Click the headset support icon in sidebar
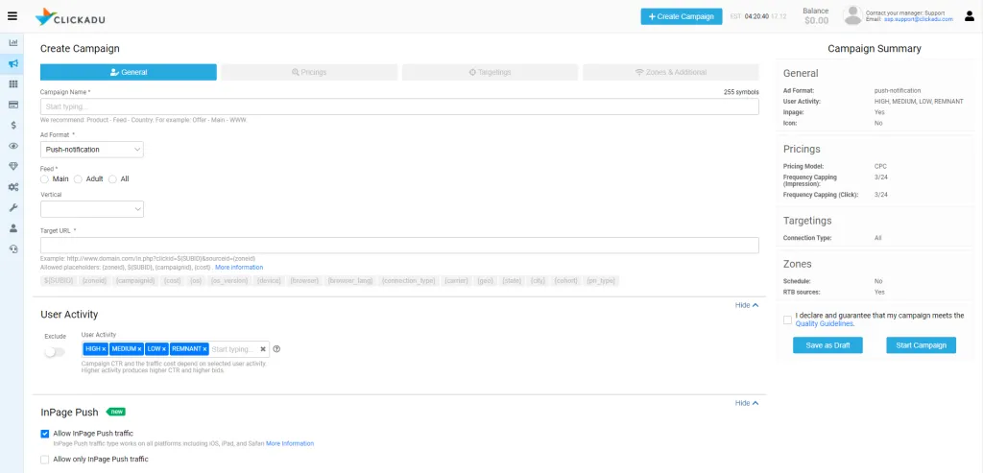The height and width of the screenshot is (473, 983). [13, 248]
